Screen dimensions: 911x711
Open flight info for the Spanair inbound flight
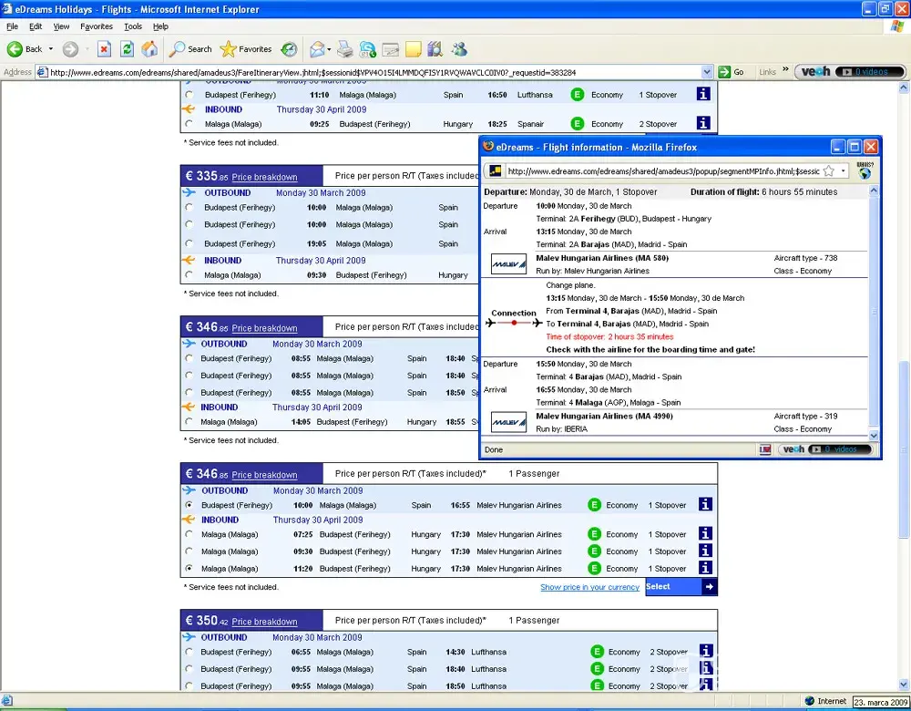[x=703, y=123]
